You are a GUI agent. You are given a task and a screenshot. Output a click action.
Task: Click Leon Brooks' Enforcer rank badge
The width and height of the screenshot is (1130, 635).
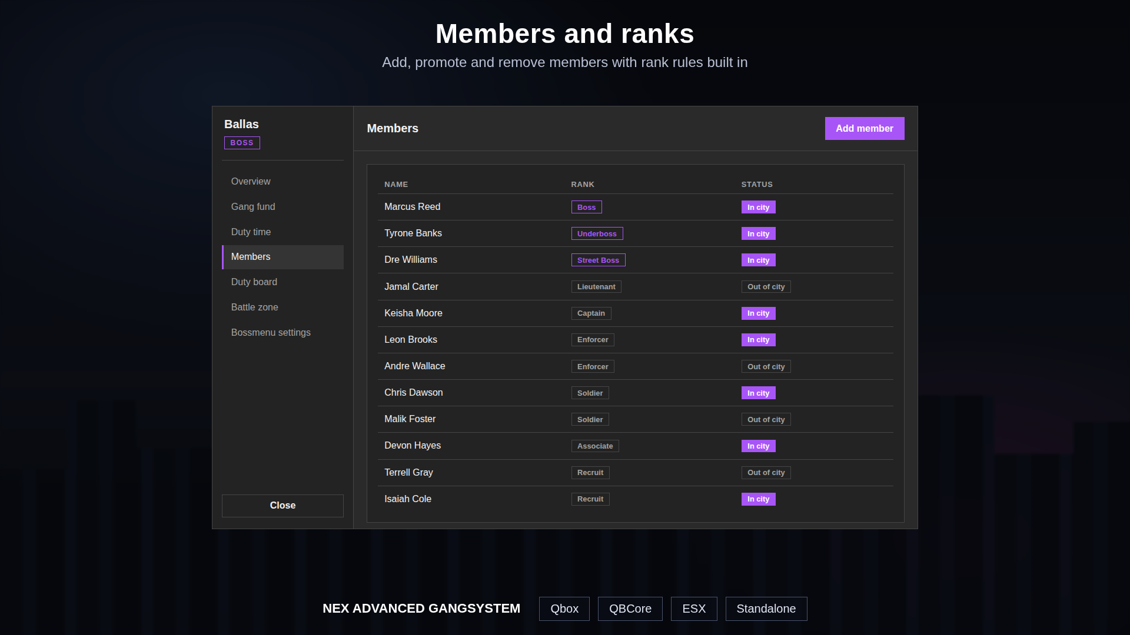click(593, 340)
